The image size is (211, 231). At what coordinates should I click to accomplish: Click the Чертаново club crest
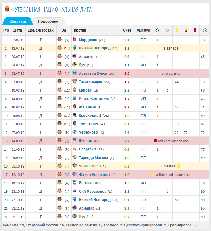coord(75,132)
